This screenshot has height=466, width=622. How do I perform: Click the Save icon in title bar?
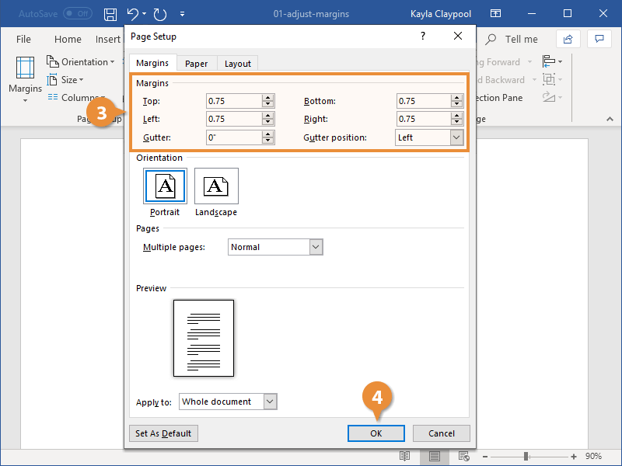[x=110, y=14]
